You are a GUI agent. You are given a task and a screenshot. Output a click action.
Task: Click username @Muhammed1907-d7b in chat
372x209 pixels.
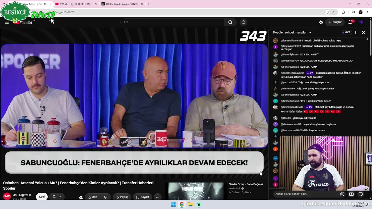tap(294, 130)
